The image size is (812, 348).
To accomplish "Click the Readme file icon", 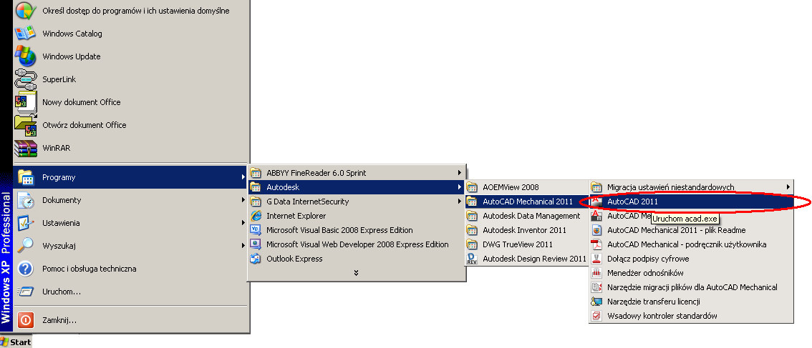I will 596,230.
